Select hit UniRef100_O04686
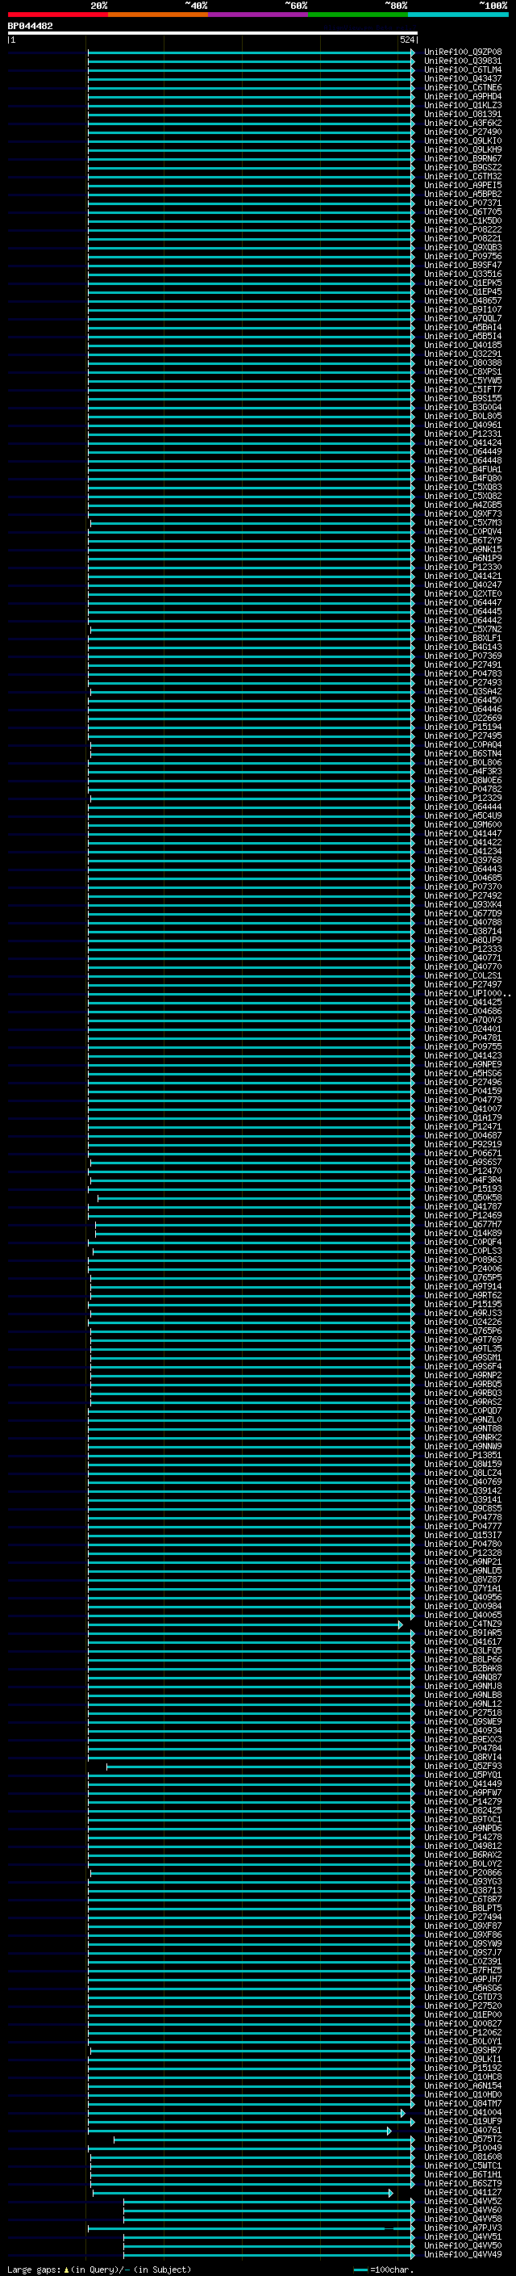The height and width of the screenshot is (2276, 516). tap(463, 1011)
